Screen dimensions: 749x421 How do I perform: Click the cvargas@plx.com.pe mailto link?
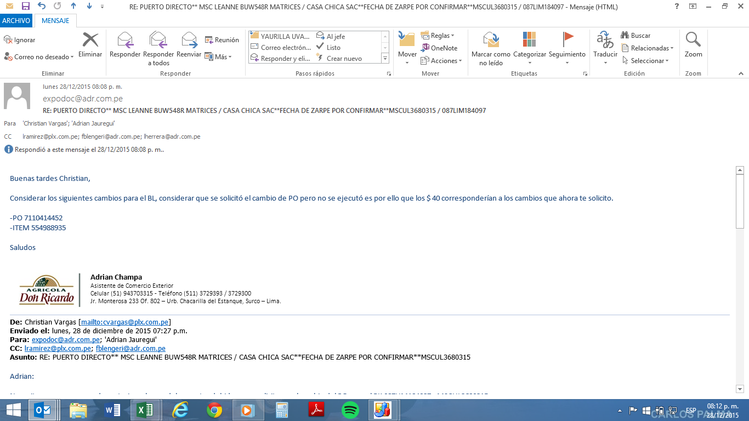point(124,322)
